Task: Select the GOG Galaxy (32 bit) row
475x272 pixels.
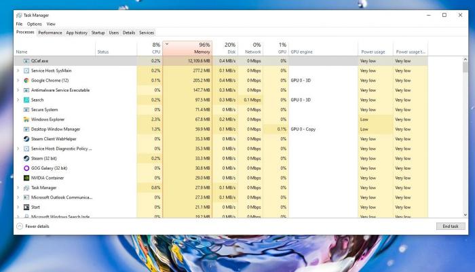Action: point(221,168)
